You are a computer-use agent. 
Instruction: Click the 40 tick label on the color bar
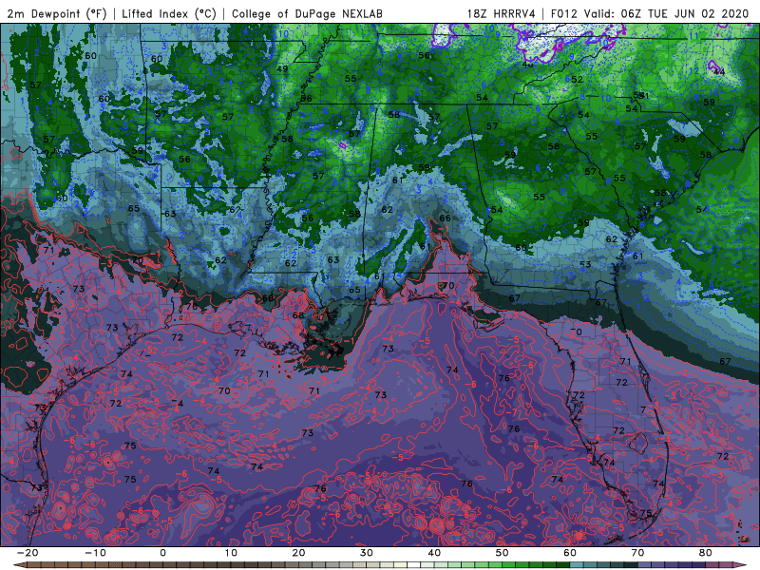[x=434, y=553]
